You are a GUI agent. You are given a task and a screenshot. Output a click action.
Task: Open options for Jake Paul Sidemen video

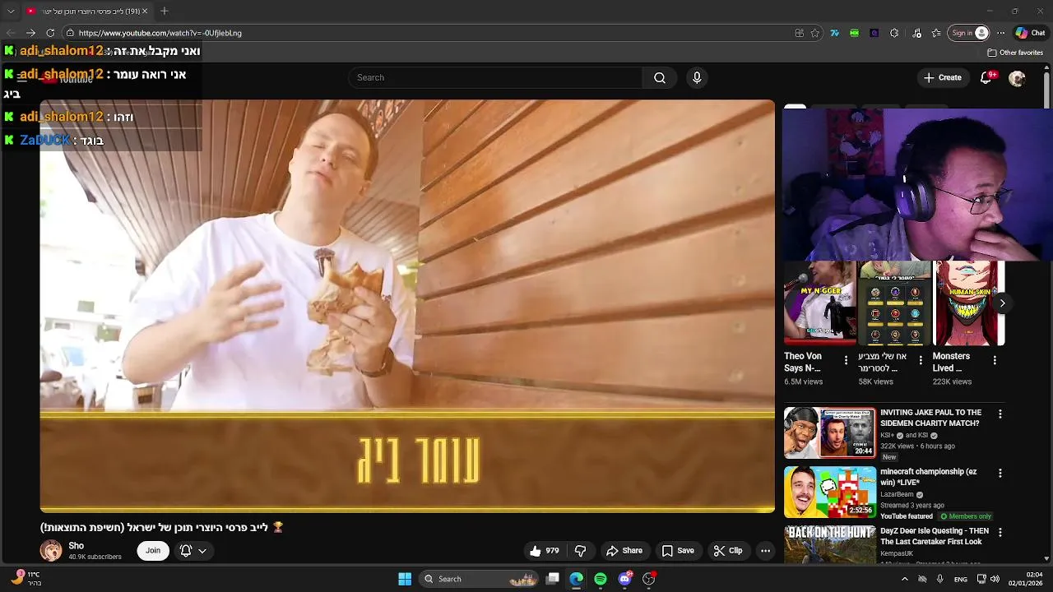tap(1000, 414)
